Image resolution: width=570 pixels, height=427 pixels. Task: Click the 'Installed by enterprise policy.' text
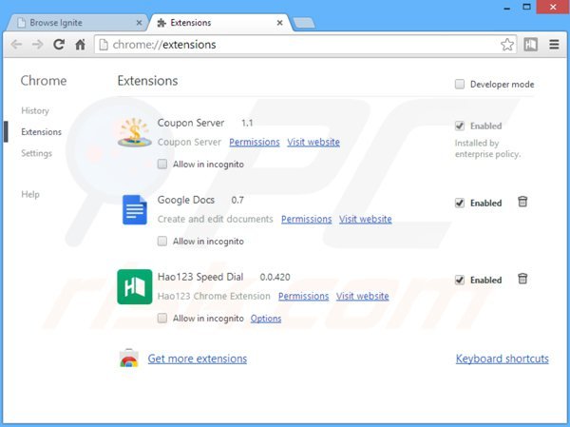coord(487,148)
